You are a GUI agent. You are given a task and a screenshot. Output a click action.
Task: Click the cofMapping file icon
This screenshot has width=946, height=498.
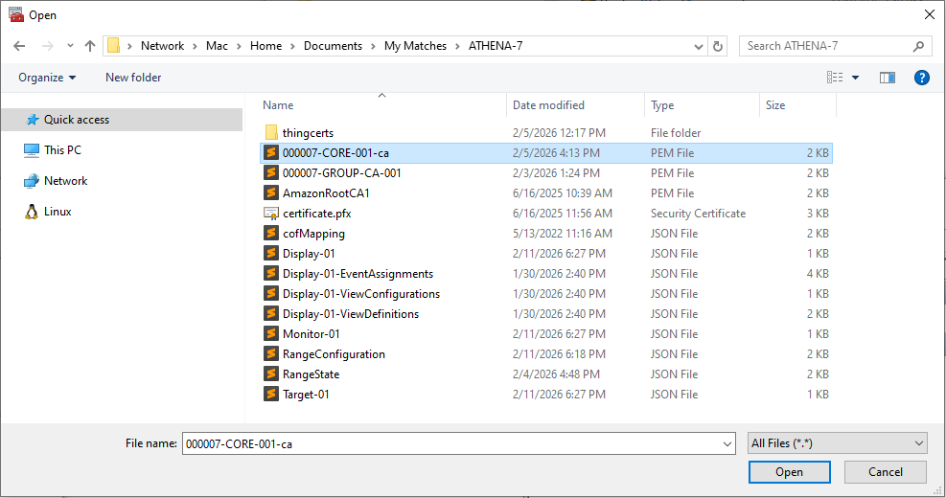point(271,234)
